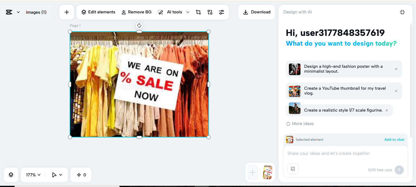This screenshot has height=187, width=416.
Task: Open Edit elements tool
Action: point(98,12)
